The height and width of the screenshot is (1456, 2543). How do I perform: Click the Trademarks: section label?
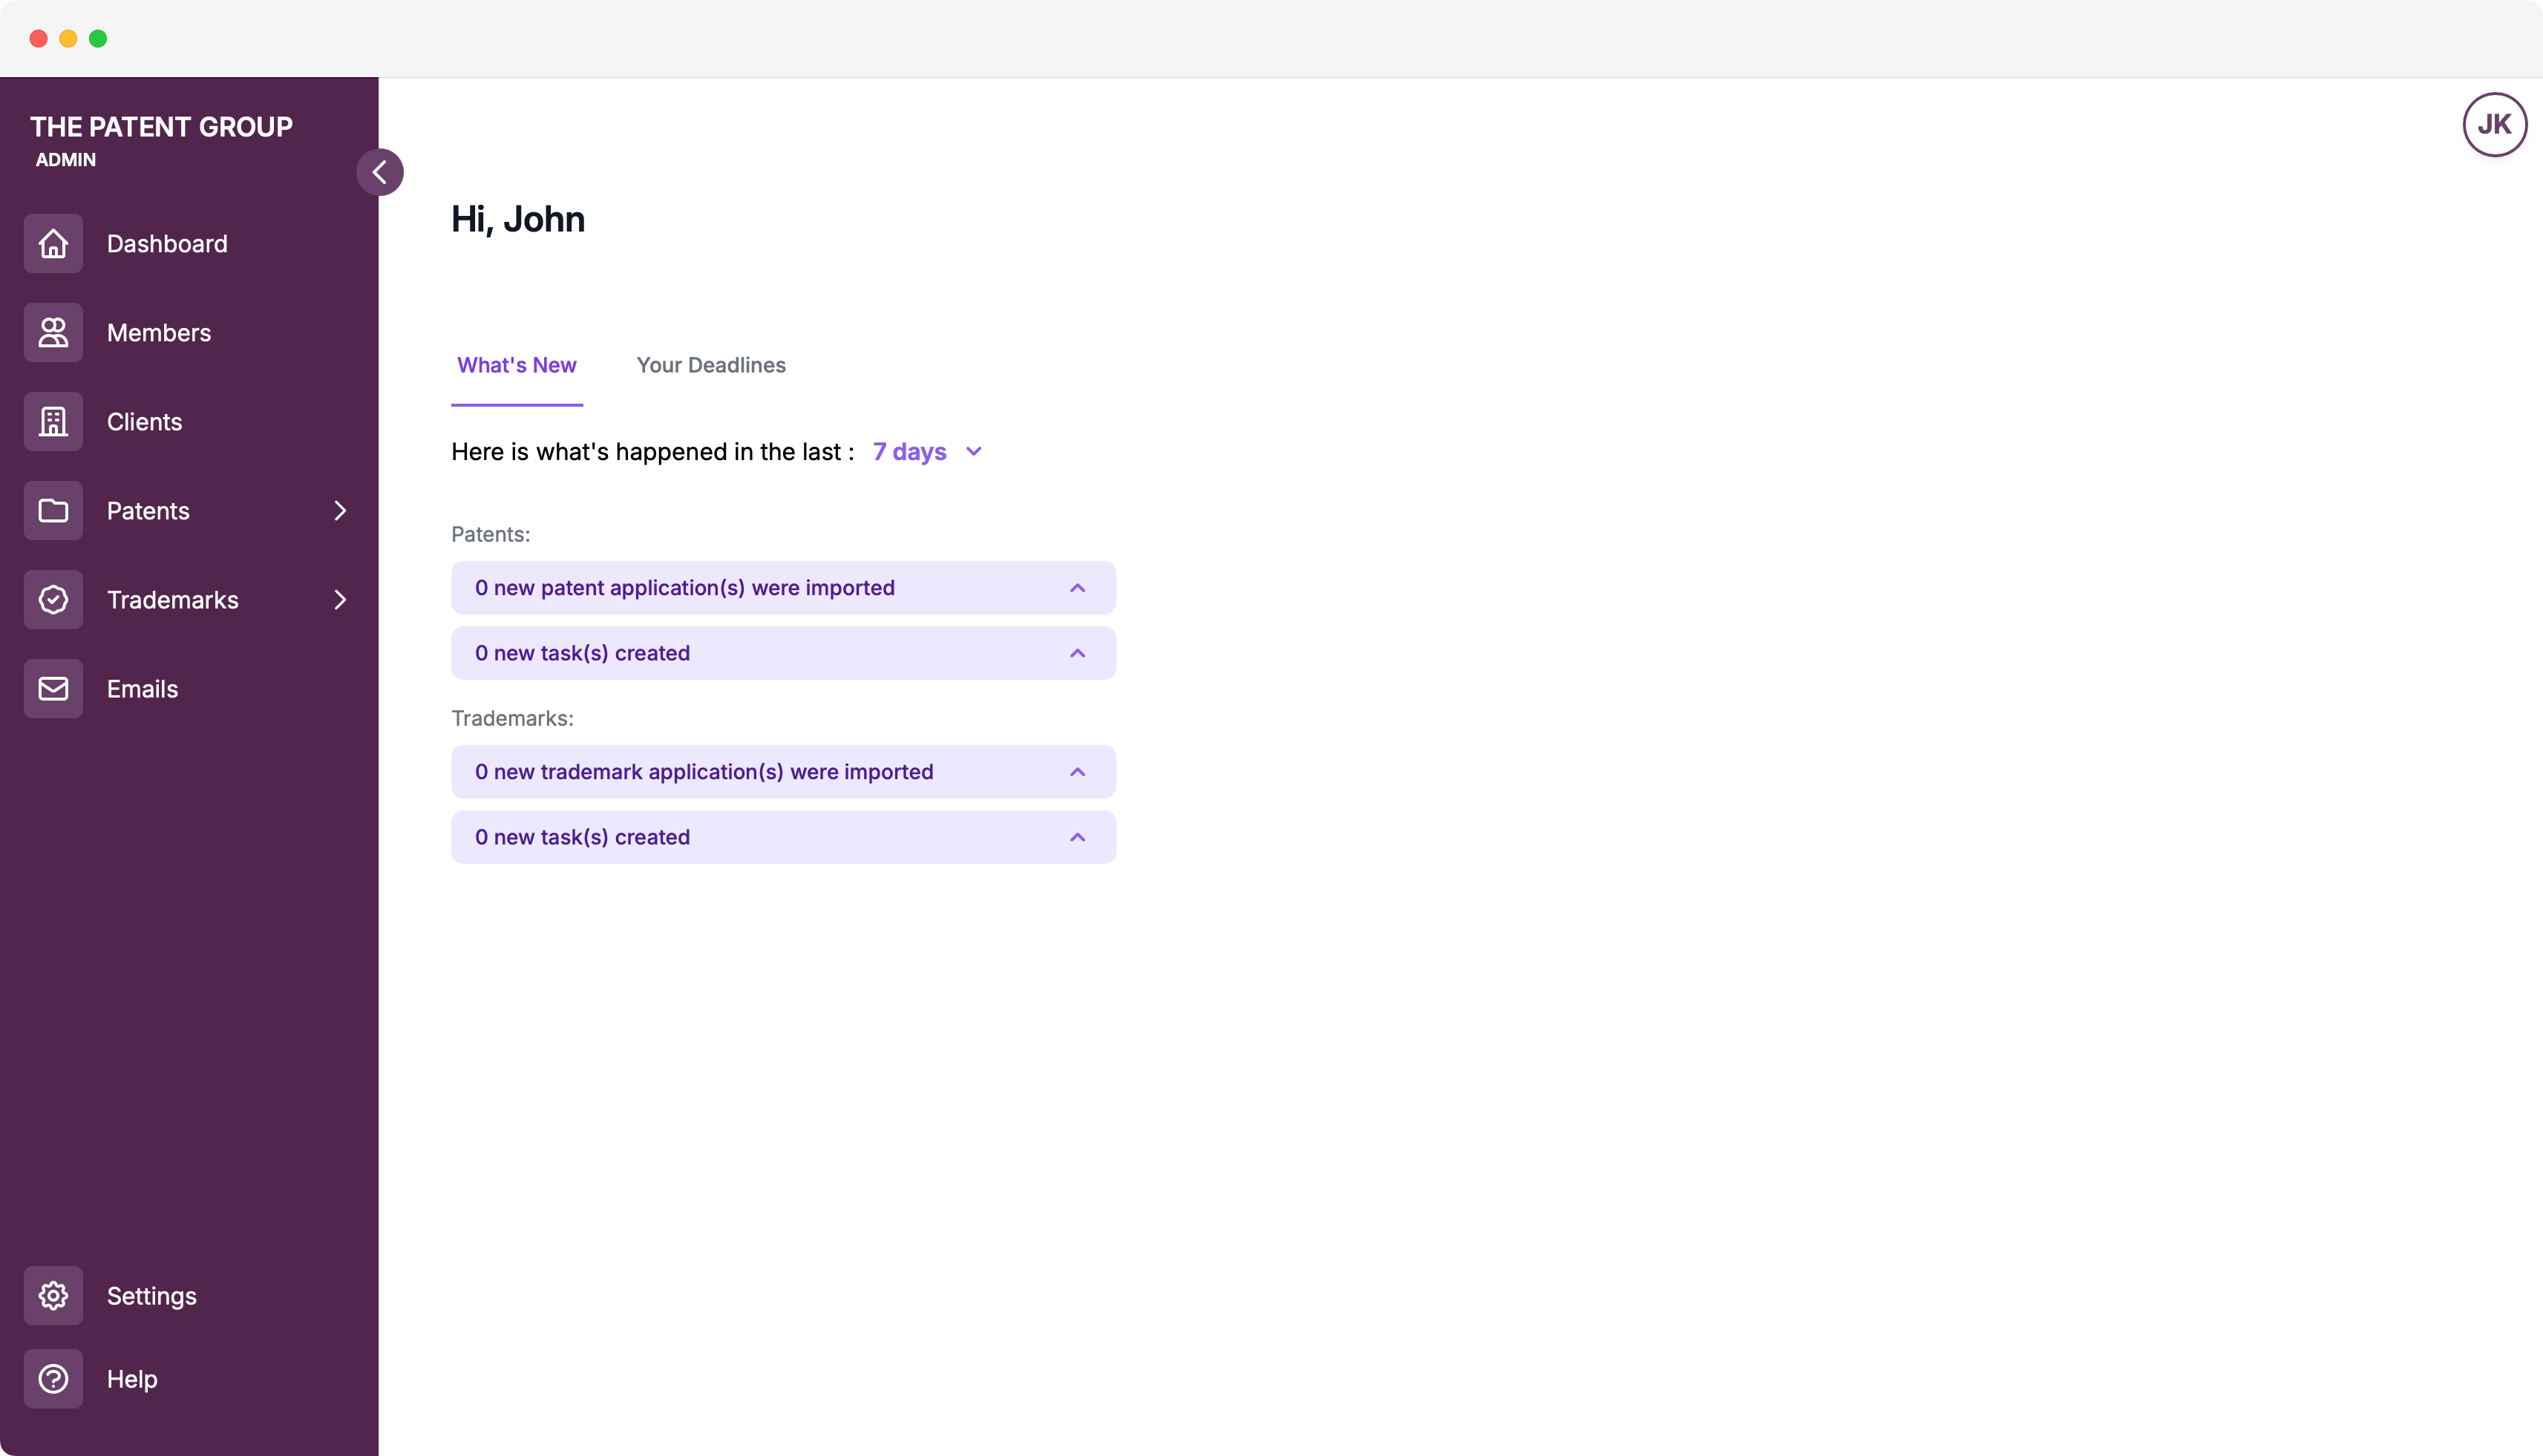click(512, 718)
